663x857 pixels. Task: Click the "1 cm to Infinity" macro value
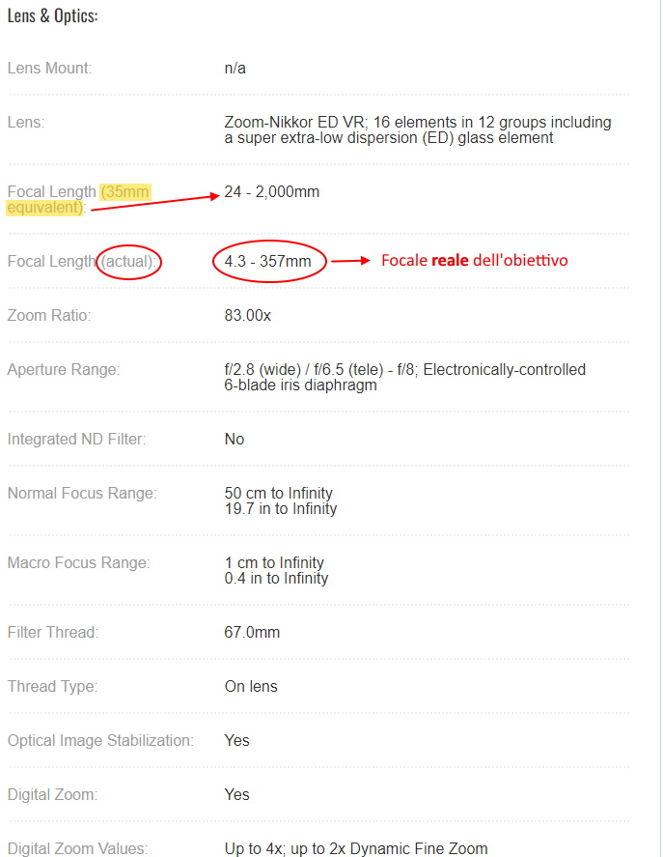(x=274, y=563)
